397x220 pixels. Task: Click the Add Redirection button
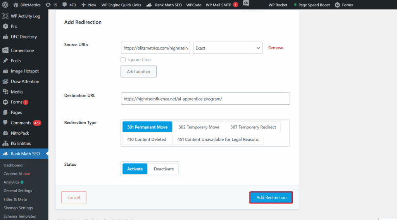[x=271, y=197]
